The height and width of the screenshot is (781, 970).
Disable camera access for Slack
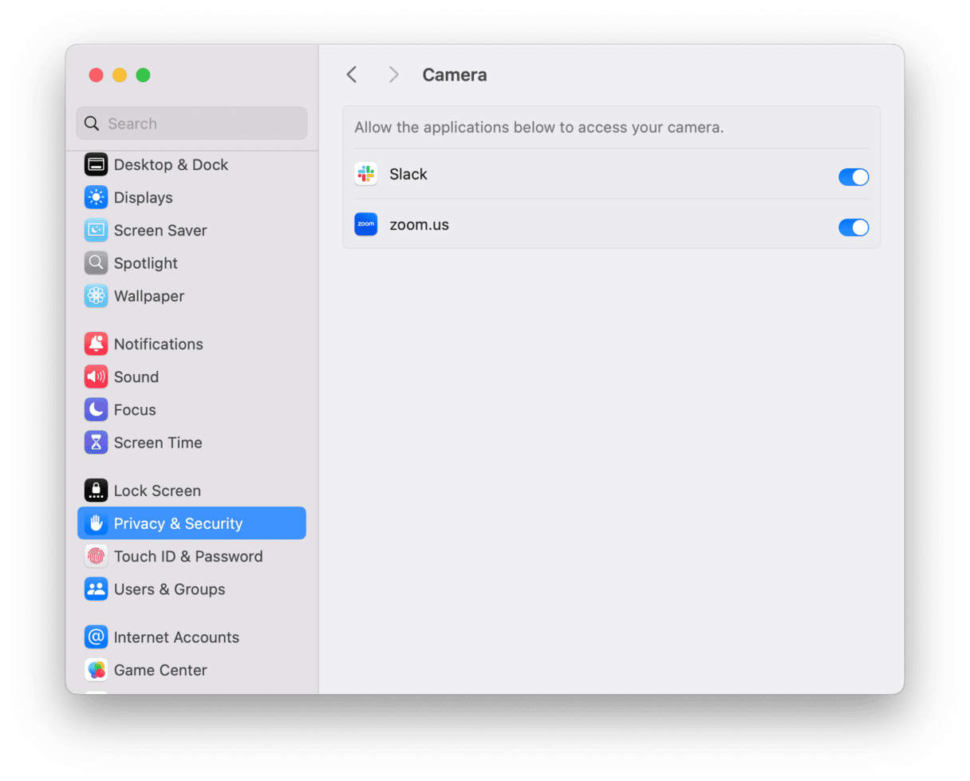(x=854, y=177)
